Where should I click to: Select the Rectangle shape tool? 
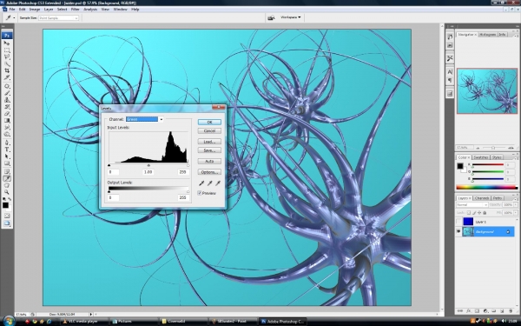point(7,163)
